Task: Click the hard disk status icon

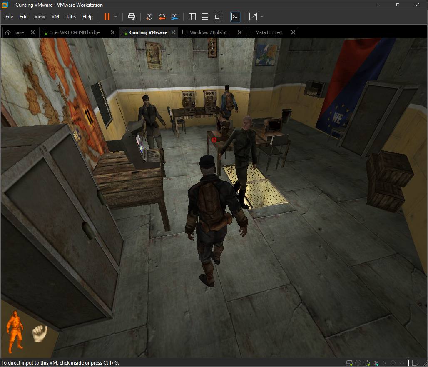Action: (349, 363)
